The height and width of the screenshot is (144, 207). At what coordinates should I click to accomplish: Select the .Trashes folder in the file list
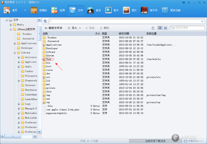coord(50,38)
